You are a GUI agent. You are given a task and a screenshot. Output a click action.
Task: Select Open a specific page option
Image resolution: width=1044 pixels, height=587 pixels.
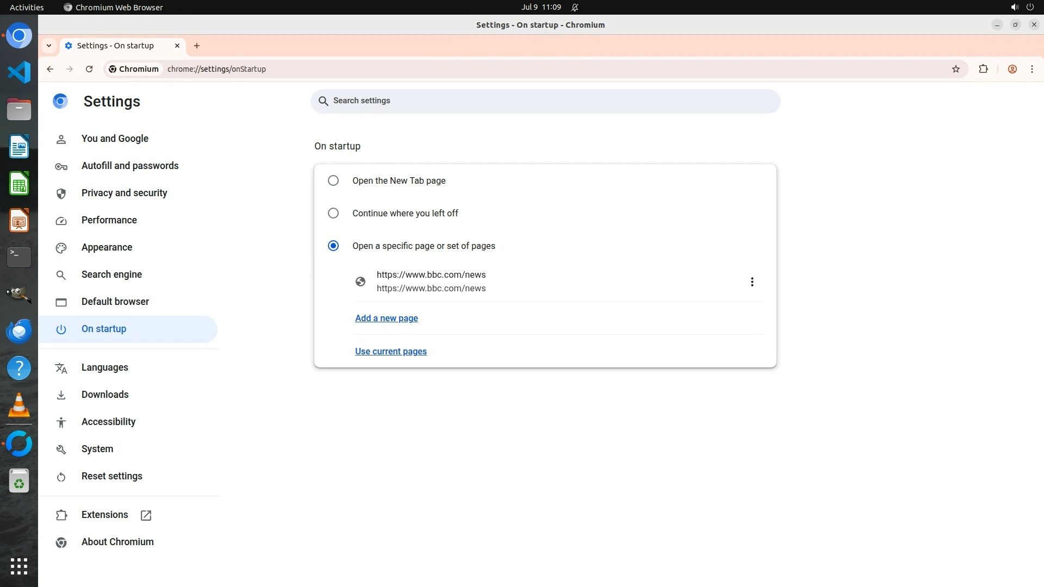coord(333,246)
